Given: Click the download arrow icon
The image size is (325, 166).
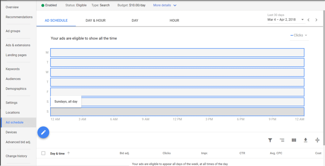Looking at the screenshot, I should point(306,140).
